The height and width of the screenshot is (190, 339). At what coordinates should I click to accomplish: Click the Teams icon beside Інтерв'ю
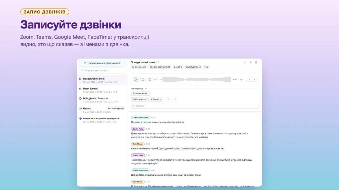(80, 119)
